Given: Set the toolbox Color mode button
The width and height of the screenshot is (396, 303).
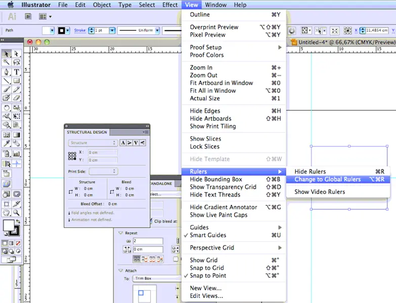Looking at the screenshot, I should point(5,243).
